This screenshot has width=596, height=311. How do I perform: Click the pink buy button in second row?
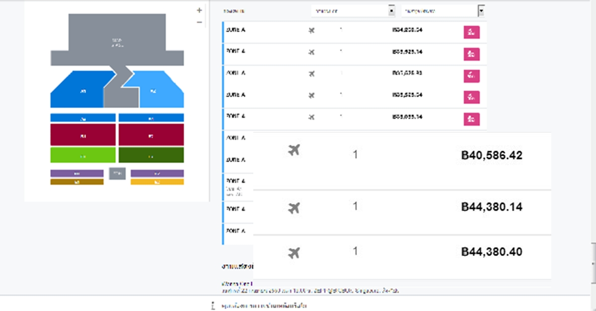pyautogui.click(x=471, y=54)
